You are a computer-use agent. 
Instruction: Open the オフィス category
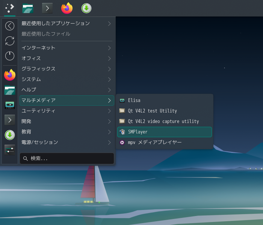(67, 58)
